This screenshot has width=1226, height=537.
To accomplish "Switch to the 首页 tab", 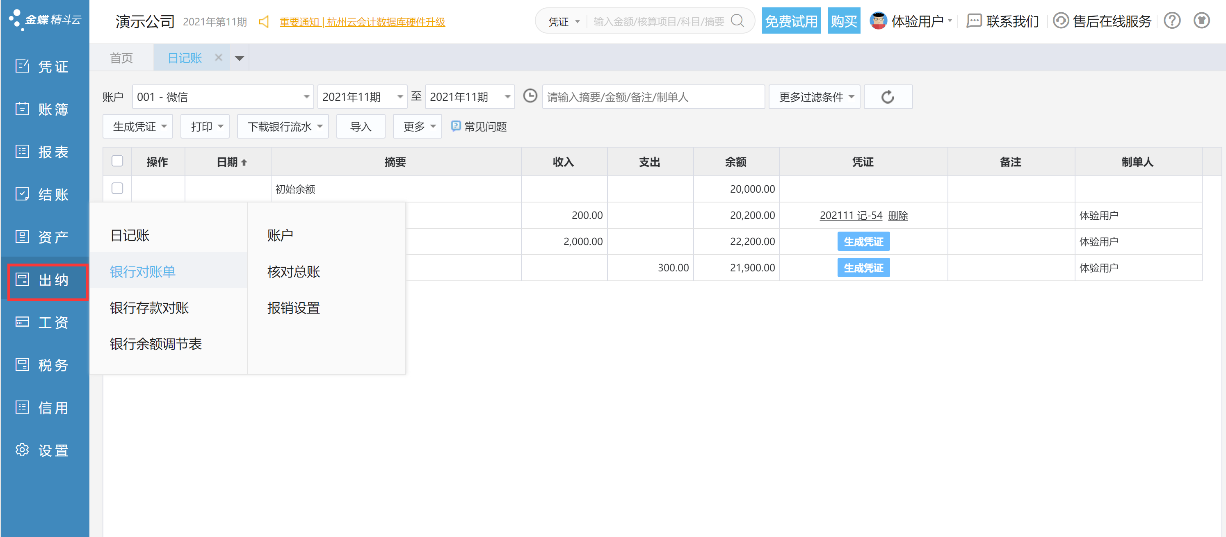I will point(121,58).
